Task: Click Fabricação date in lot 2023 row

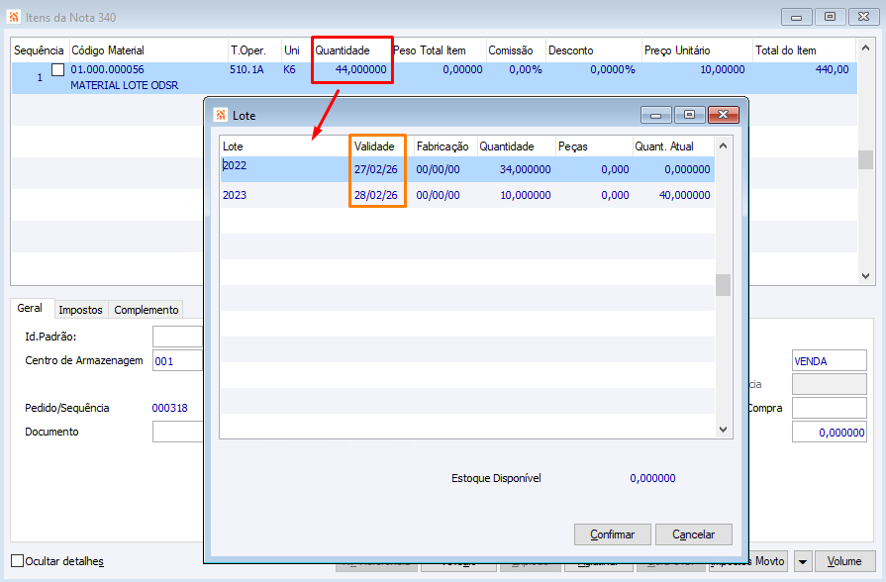Action: (x=438, y=195)
